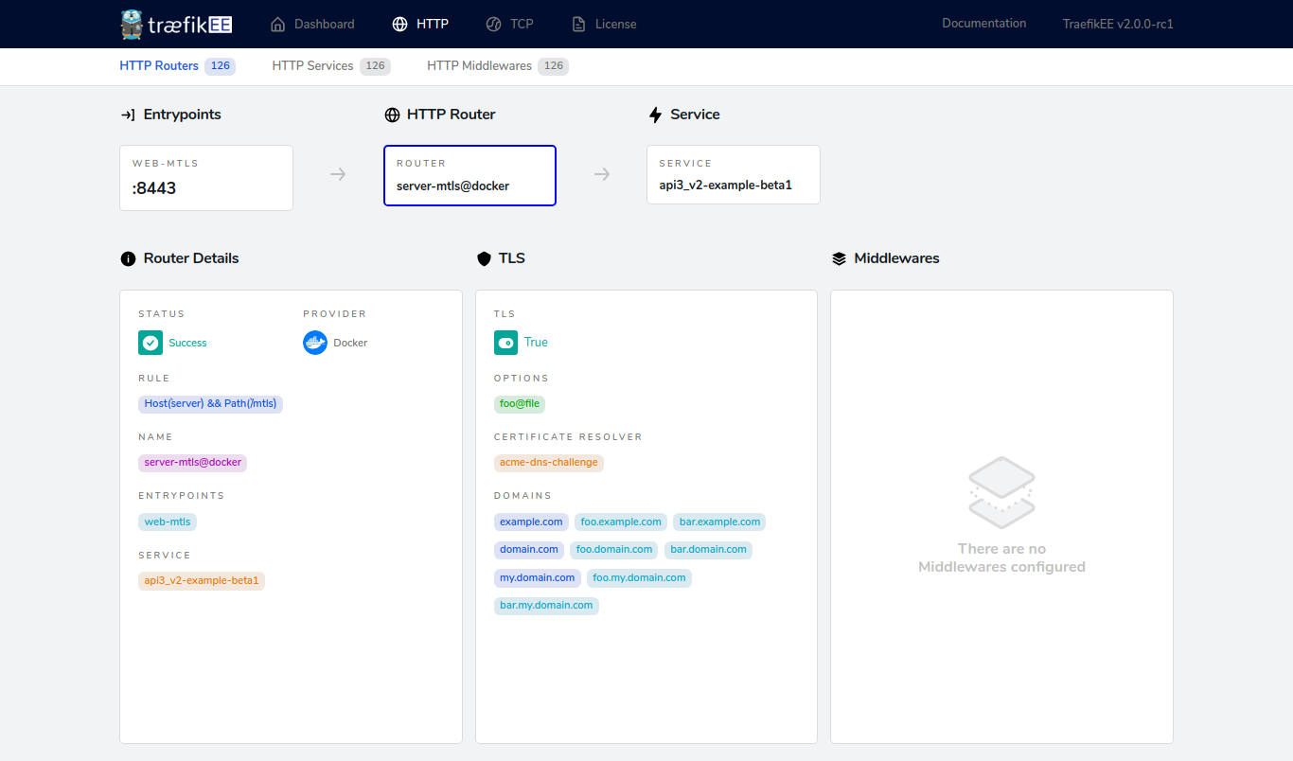Click the acme-dns-challenge resolver tag

[x=548, y=463]
